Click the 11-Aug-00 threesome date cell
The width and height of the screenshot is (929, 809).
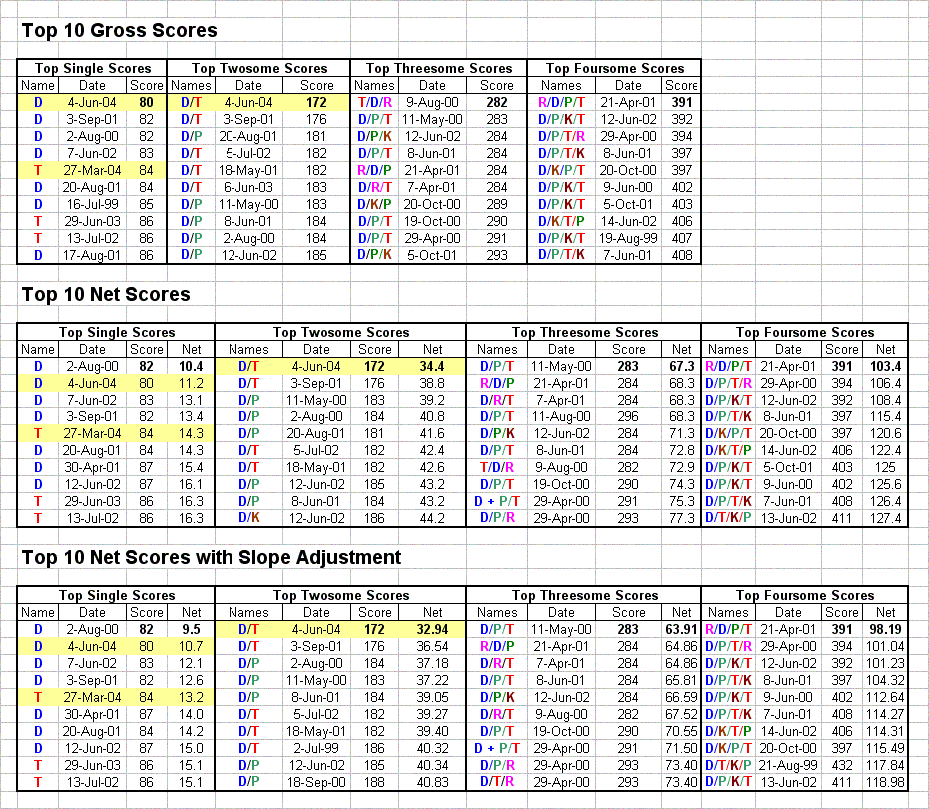561,416
